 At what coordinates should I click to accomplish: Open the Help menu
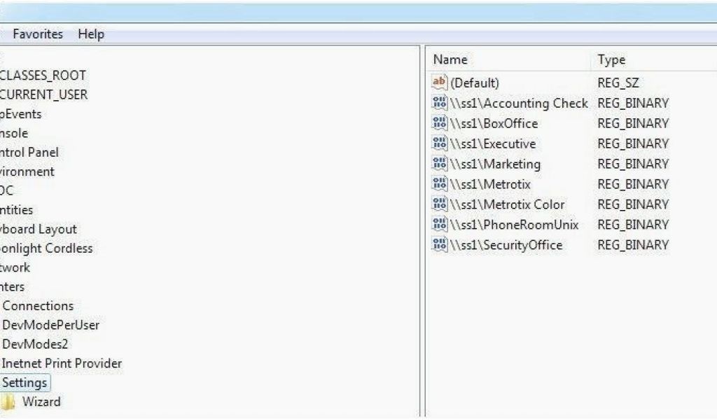coord(91,34)
